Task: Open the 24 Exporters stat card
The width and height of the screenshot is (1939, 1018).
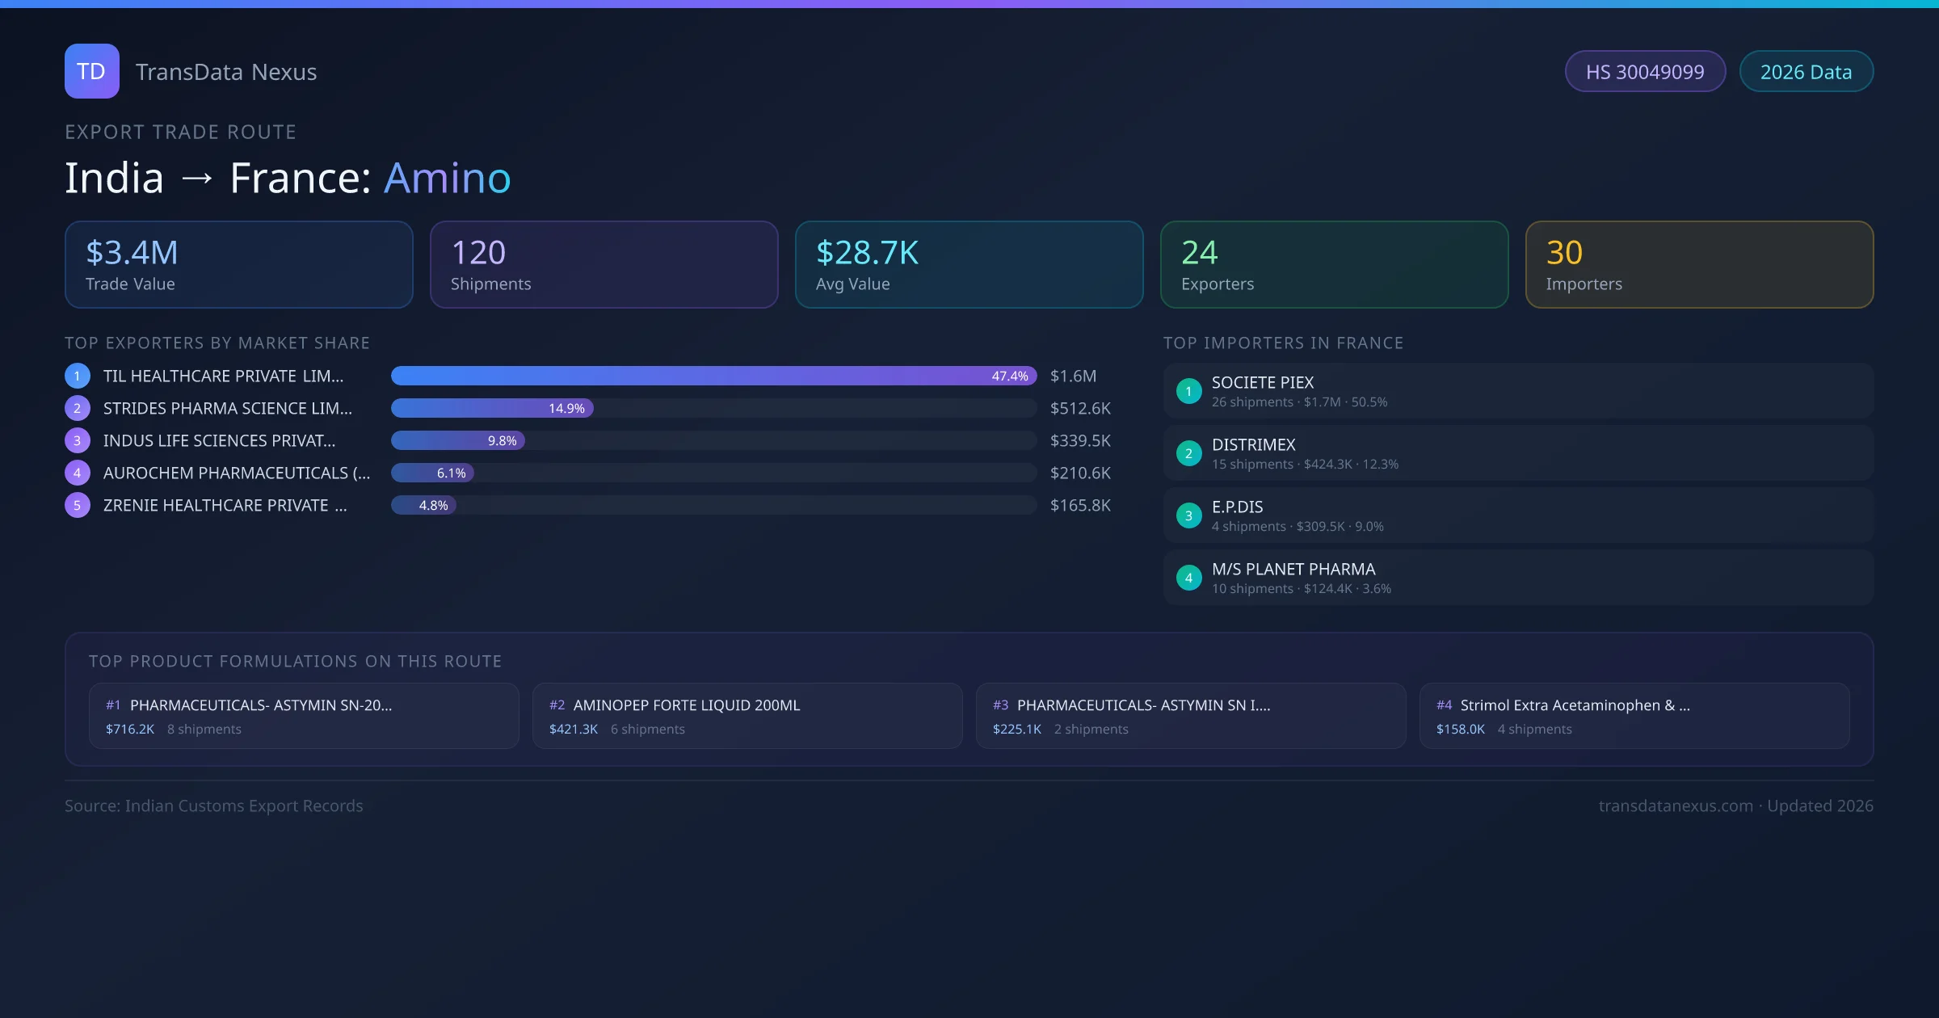Action: pos(1334,265)
